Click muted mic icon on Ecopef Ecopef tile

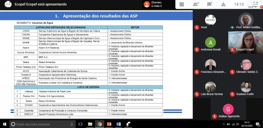[232, 50]
